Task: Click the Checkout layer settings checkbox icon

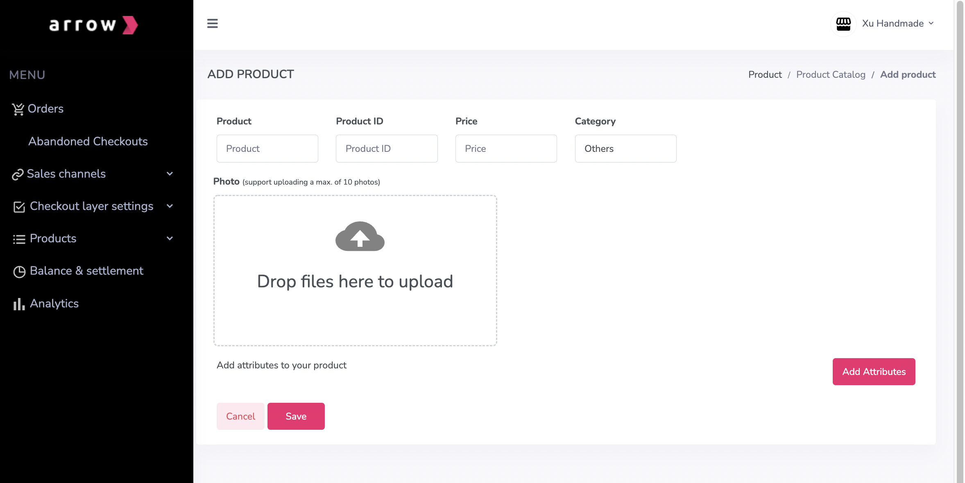Action: pos(19,207)
